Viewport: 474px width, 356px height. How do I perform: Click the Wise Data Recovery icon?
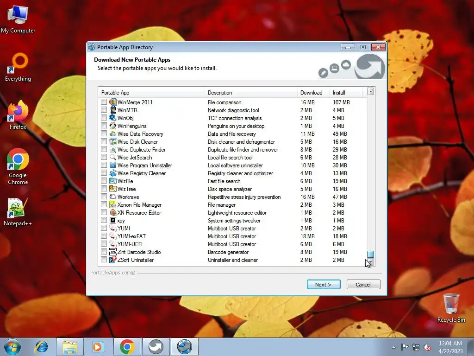tap(113, 133)
